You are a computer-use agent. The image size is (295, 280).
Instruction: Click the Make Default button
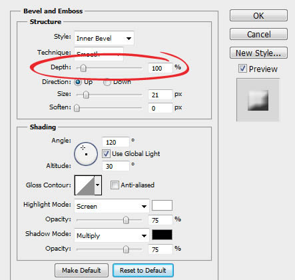click(x=81, y=270)
